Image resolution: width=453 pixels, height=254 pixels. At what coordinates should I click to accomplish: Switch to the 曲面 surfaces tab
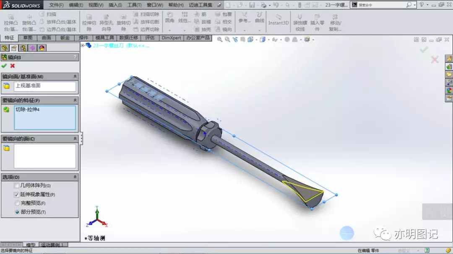pos(46,38)
